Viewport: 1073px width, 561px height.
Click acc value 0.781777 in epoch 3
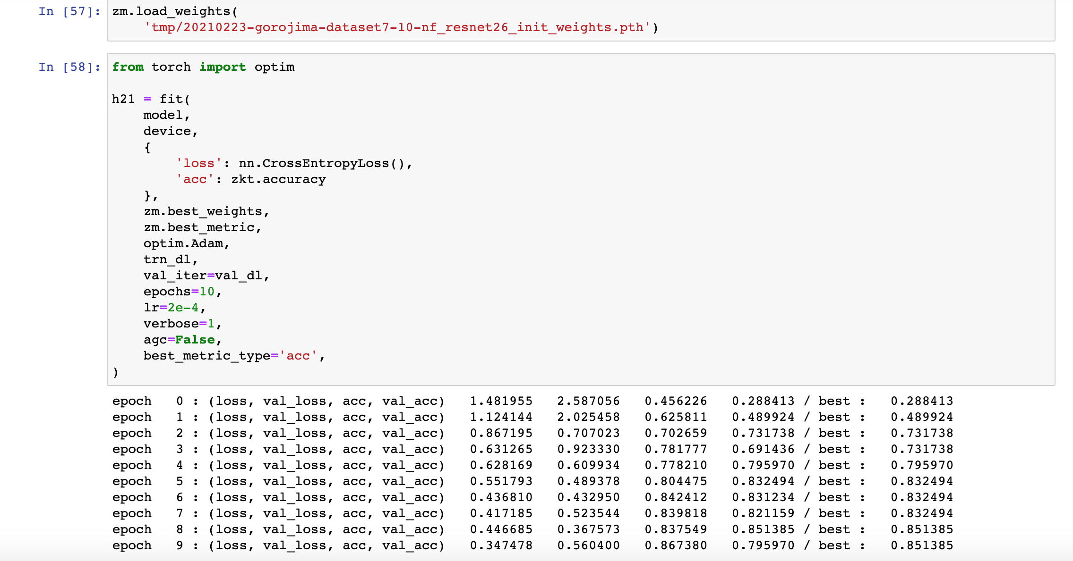coord(676,449)
